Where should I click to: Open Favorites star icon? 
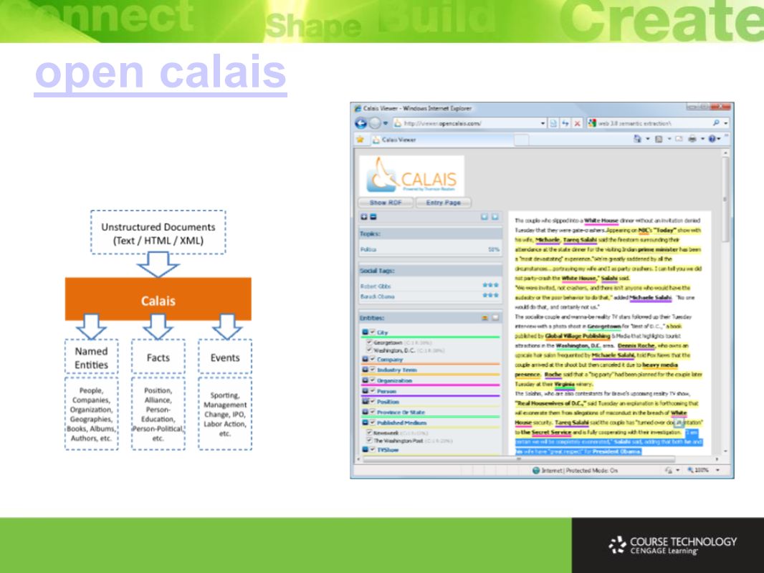click(x=360, y=140)
